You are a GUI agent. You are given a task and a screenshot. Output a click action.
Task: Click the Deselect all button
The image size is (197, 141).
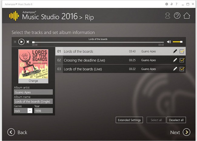click(176, 120)
